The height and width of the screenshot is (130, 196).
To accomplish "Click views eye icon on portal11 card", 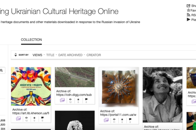I will click(x=114, y=119).
